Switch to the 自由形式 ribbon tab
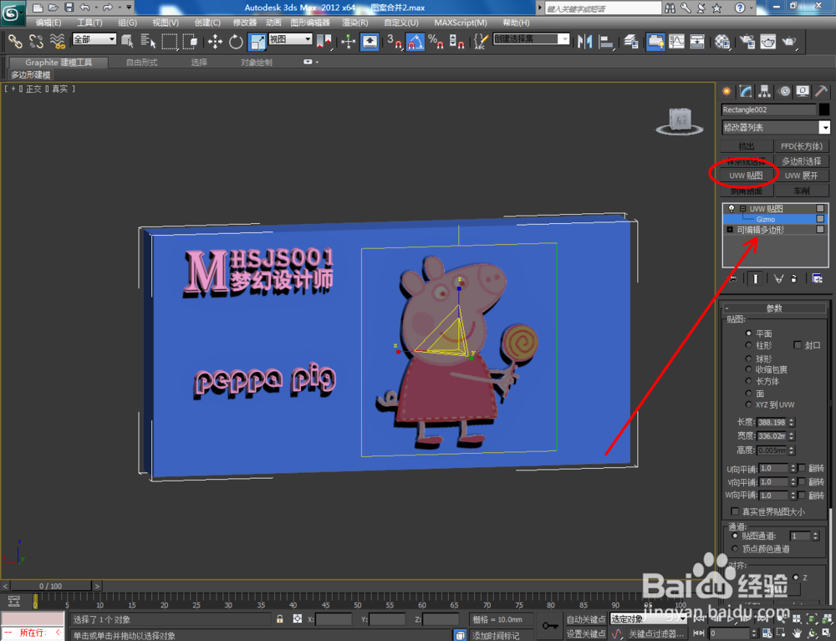Viewport: 836px width, 641px height. 142,63
